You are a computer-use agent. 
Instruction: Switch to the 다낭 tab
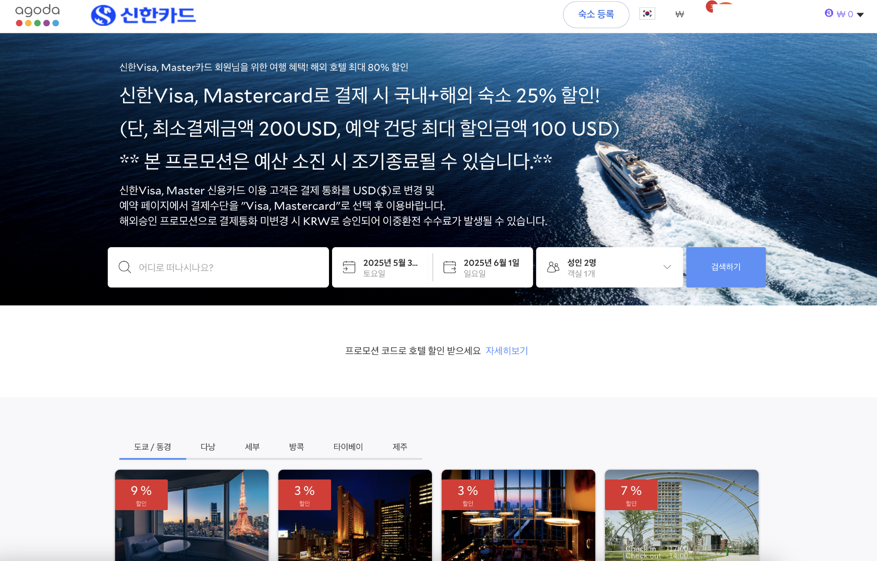pos(208,447)
